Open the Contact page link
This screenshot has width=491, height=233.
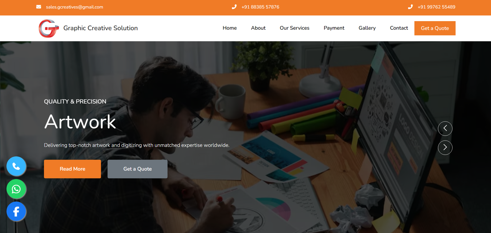399,28
